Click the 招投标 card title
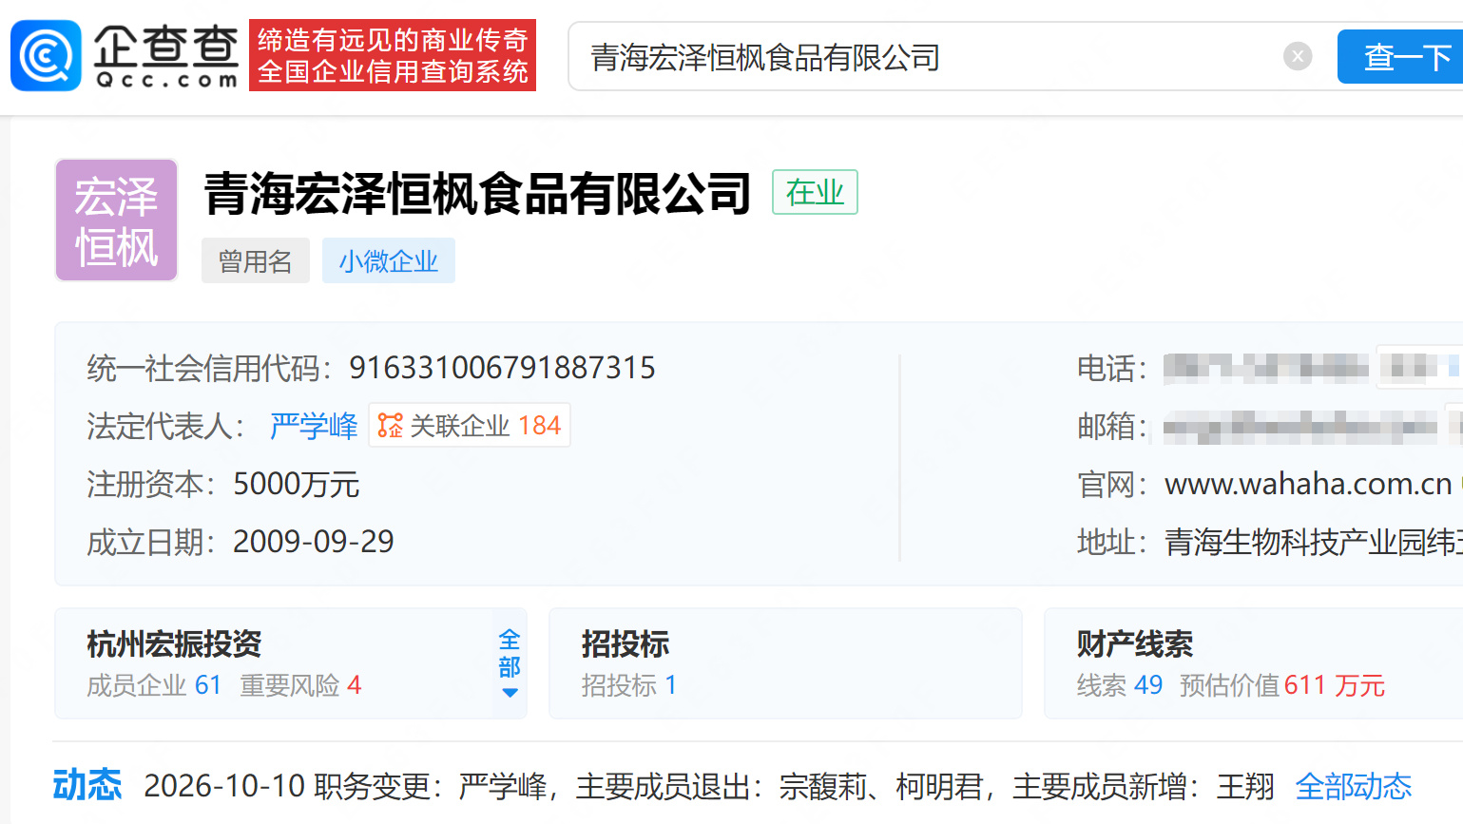 [626, 644]
